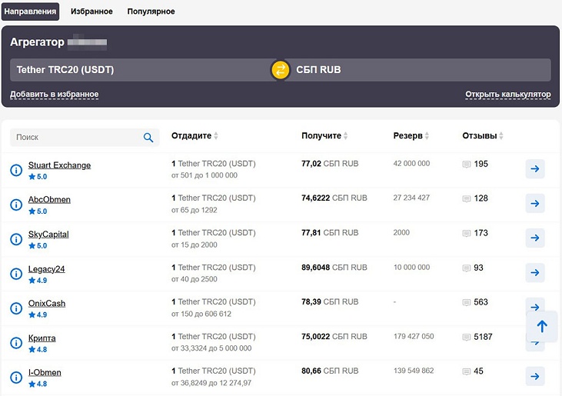Open Stuart Exchange exchanger link
The image size is (562, 396).
59,165
